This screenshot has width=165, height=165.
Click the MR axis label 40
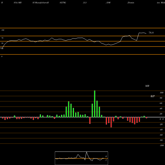point(161,109)
